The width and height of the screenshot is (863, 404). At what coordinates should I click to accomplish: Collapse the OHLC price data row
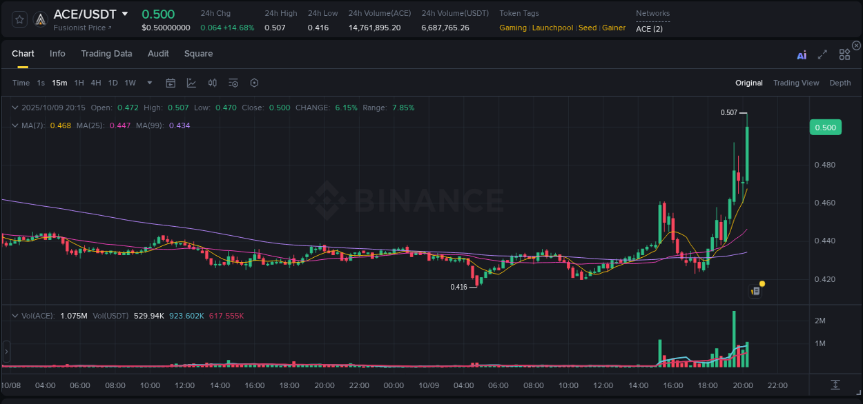pos(15,108)
